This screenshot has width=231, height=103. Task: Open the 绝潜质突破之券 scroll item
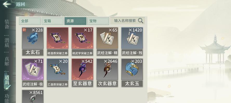point(58,41)
